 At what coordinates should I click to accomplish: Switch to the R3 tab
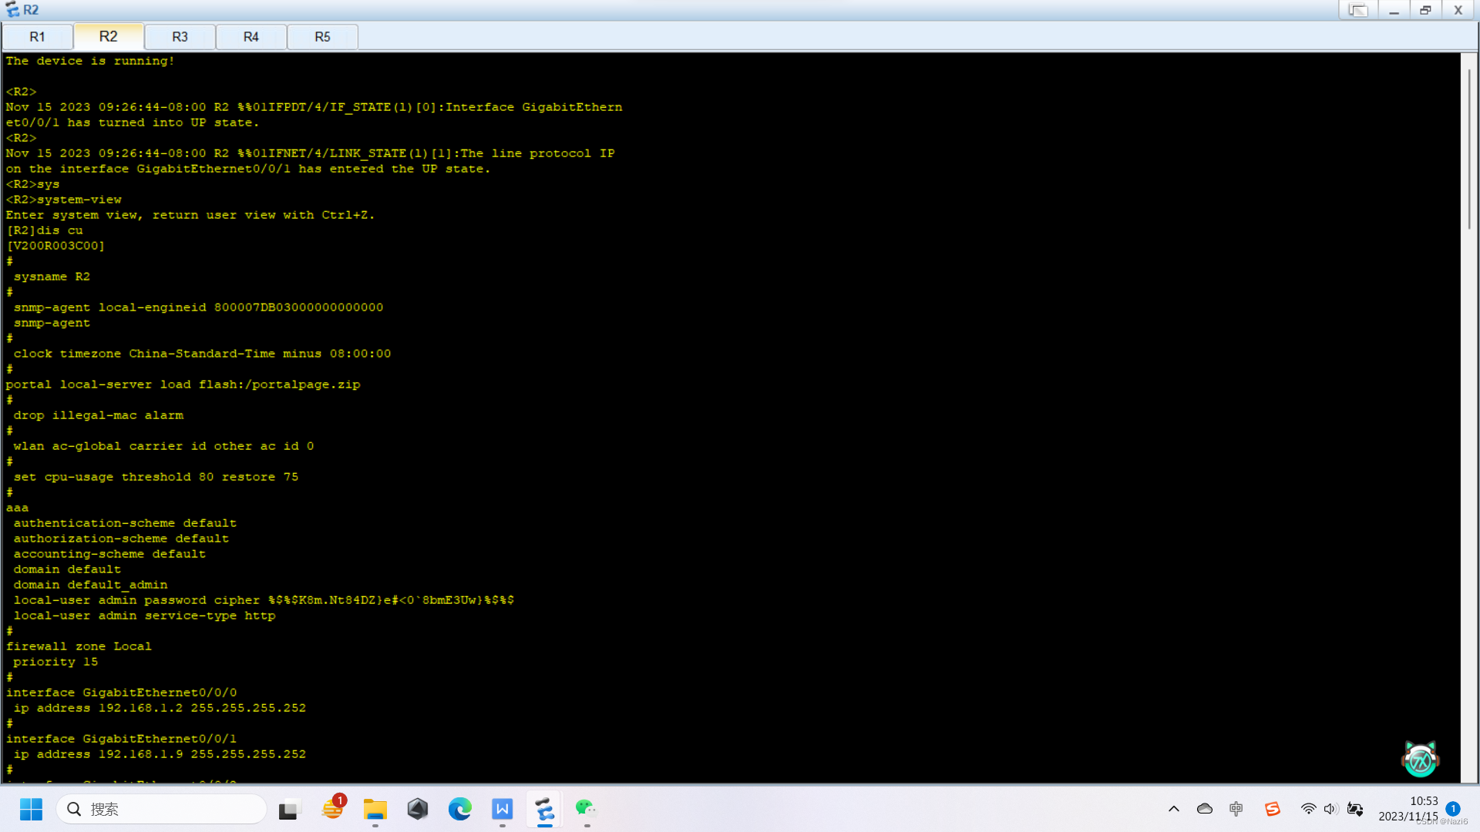click(180, 37)
